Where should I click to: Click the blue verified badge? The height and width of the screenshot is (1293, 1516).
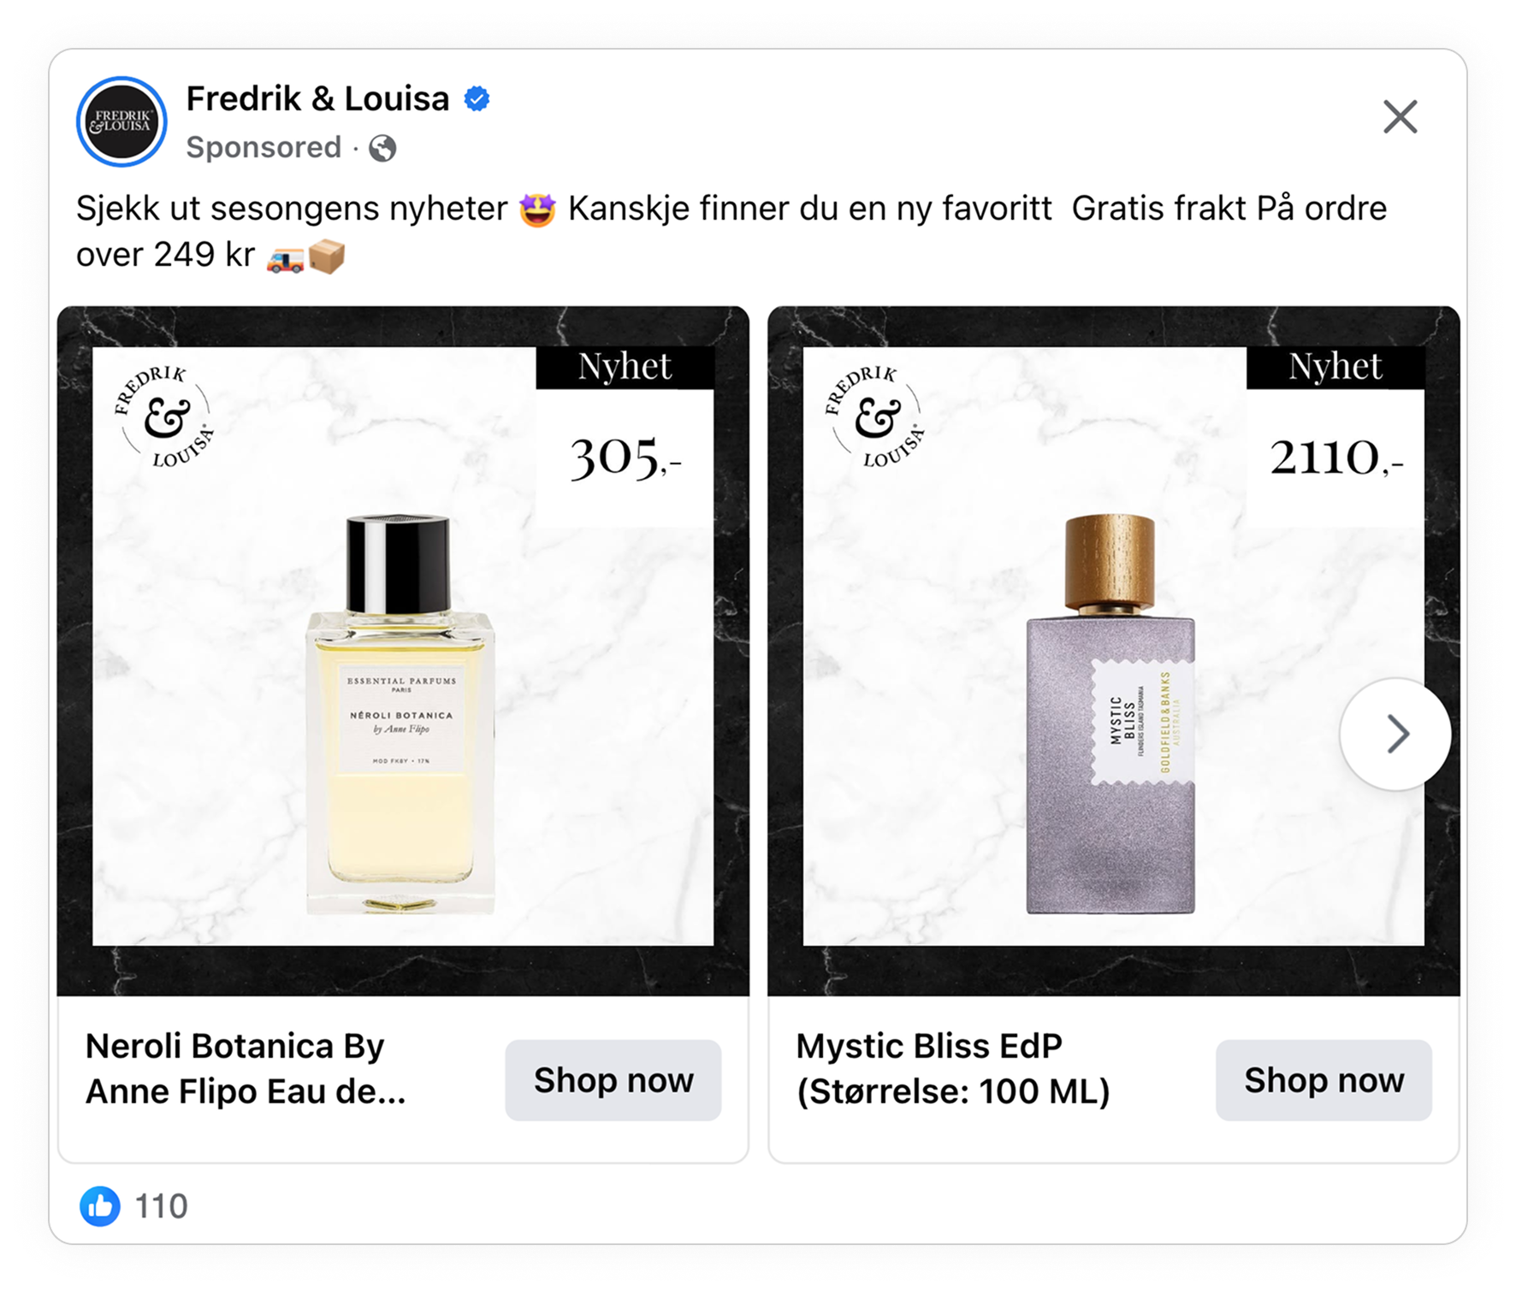click(477, 99)
